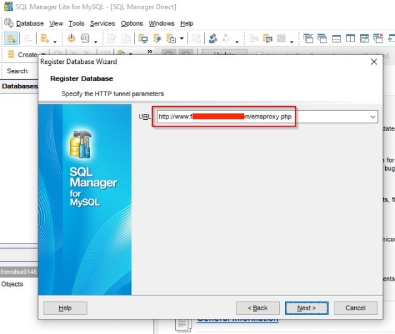Screen dimensions: 395x334
Task: Click the window with check mark icon
Action: point(364,39)
